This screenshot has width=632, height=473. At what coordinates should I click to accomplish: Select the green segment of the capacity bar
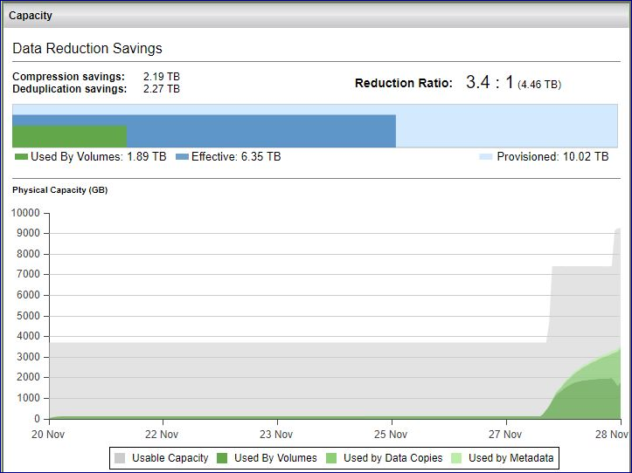[70, 136]
